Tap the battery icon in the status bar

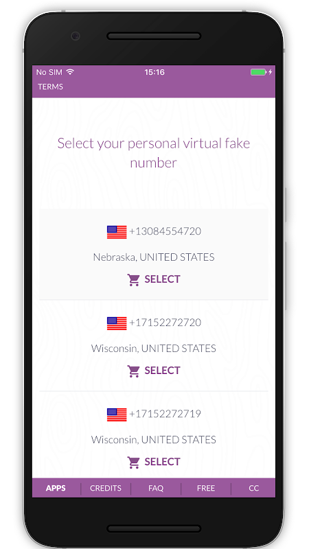(x=259, y=72)
